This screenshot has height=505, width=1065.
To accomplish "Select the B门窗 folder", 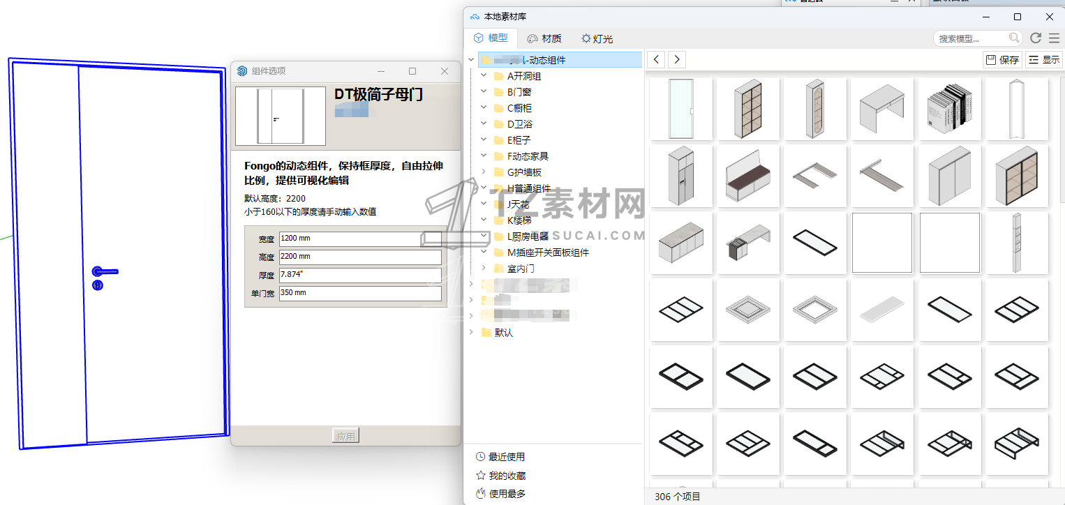I will point(512,92).
